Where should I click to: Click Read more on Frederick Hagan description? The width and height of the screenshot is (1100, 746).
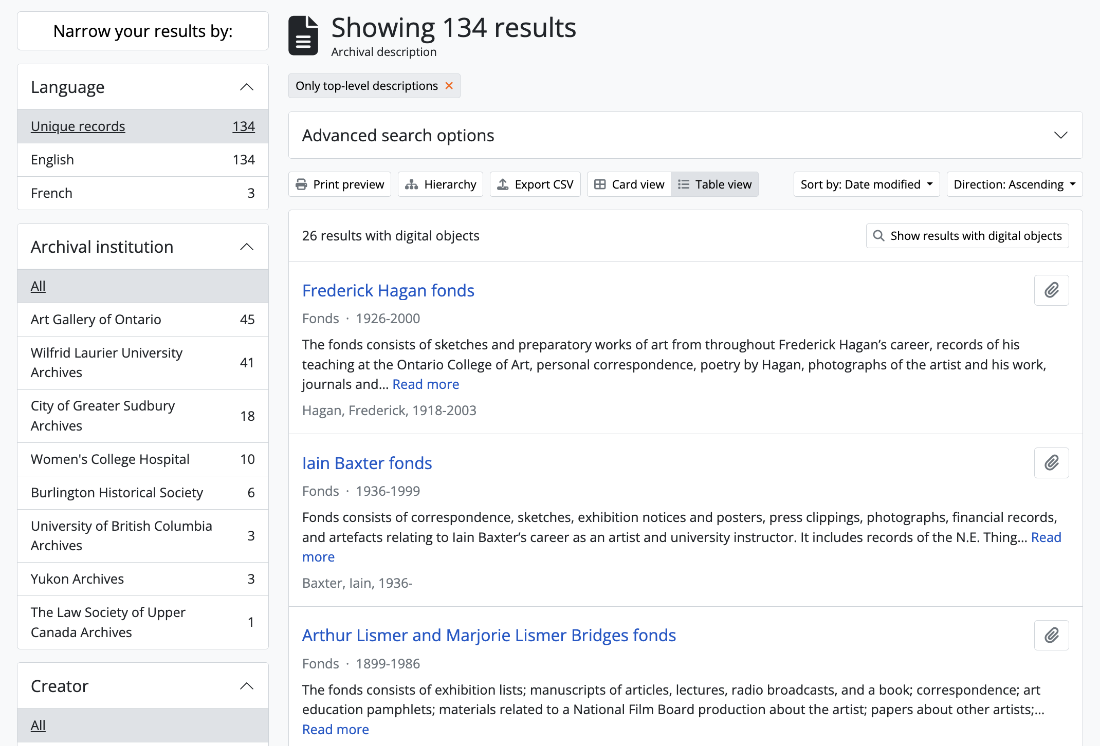(x=426, y=384)
